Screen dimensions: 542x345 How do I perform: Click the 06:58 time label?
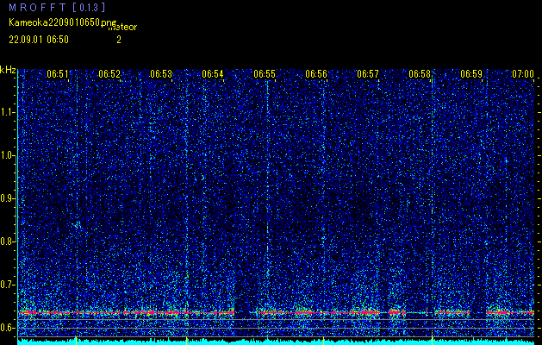point(420,73)
